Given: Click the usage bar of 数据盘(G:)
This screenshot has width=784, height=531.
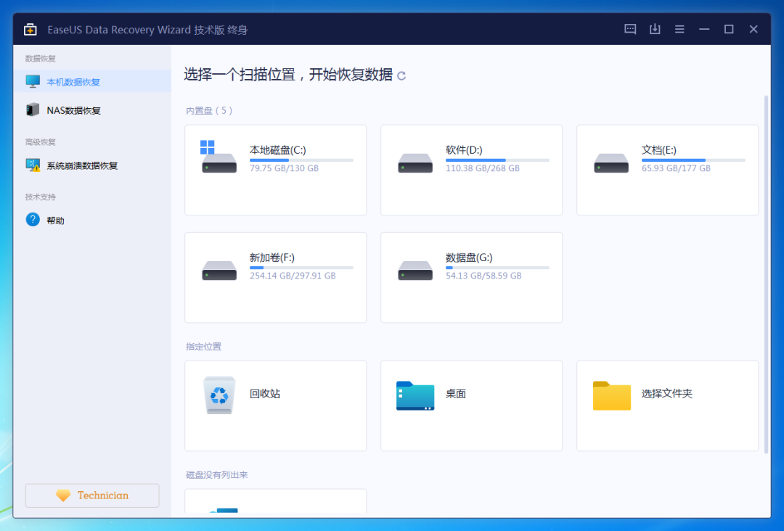Looking at the screenshot, I should pos(497,268).
